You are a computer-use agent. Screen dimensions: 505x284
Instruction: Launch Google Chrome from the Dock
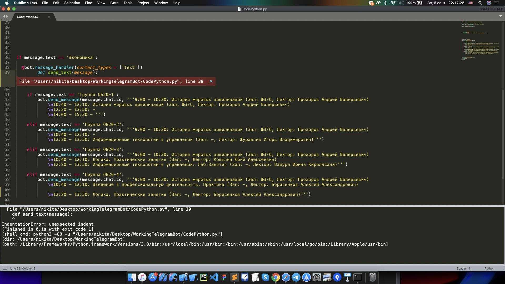[x=276, y=277]
